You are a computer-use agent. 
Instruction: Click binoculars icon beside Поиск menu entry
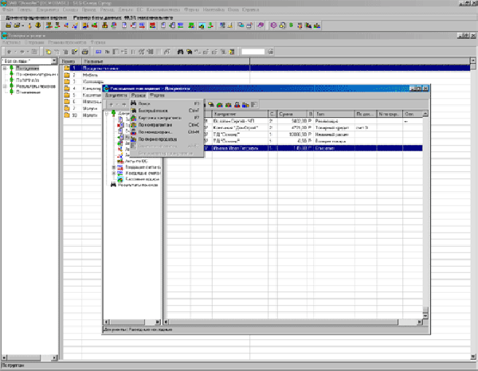pyautogui.click(x=134, y=103)
